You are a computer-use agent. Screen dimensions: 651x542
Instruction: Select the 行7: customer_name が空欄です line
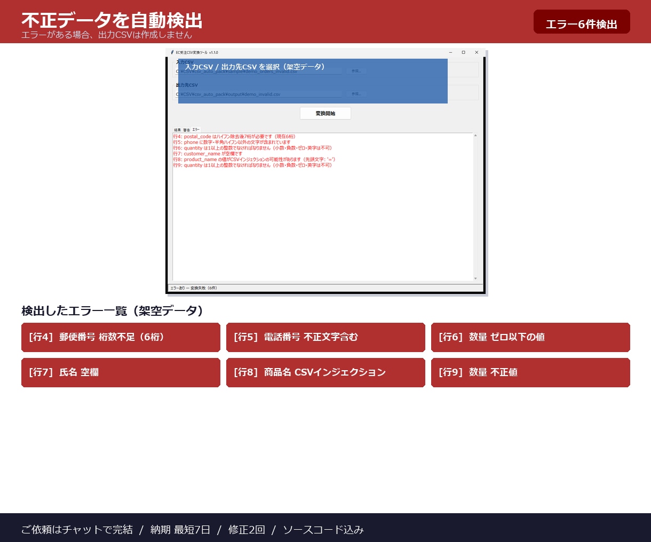(x=208, y=154)
